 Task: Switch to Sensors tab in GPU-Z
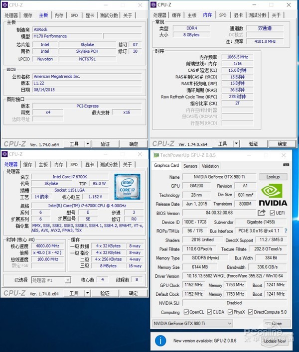point(190,166)
